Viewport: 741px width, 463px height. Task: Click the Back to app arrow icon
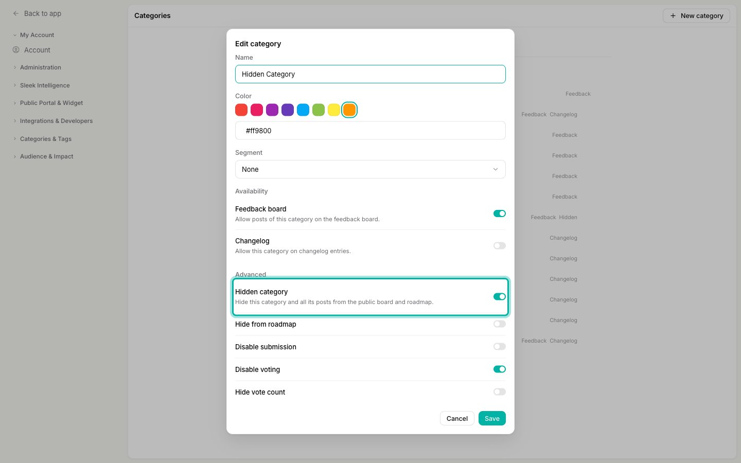point(16,13)
